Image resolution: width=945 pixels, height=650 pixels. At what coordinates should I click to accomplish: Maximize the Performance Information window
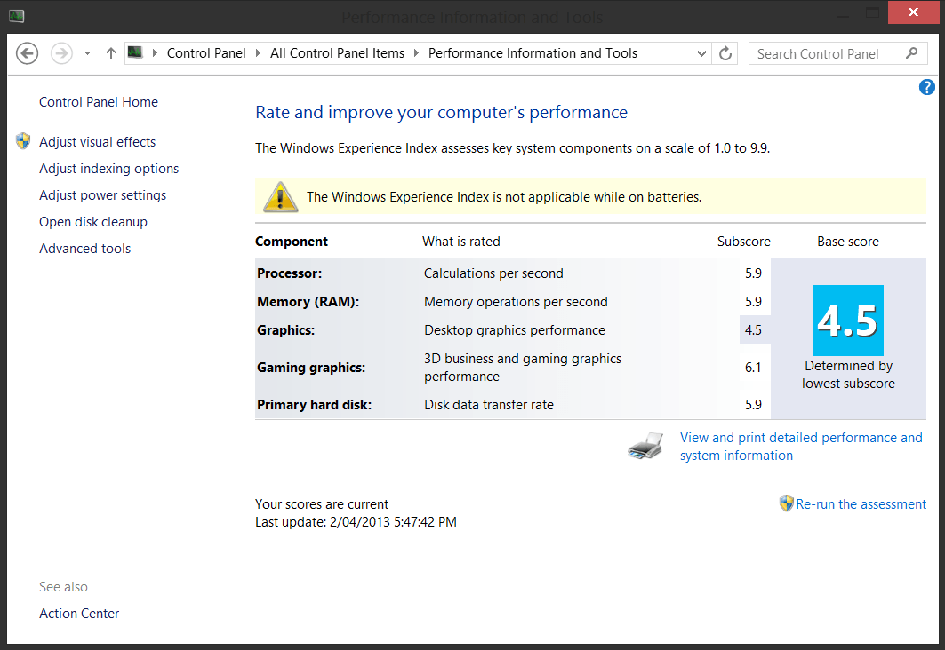coord(872,12)
